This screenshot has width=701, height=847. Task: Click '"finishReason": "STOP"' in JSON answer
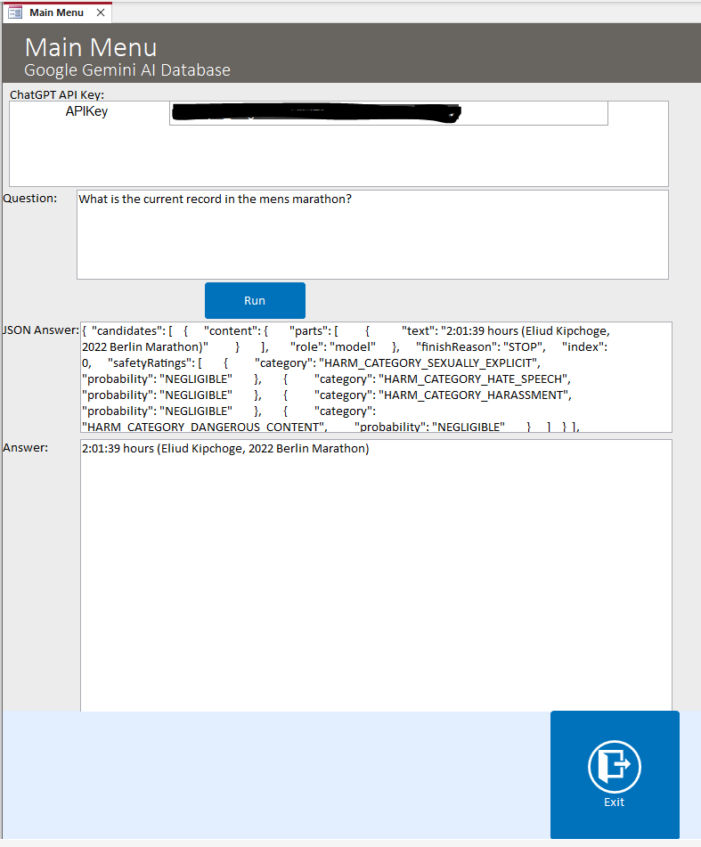480,346
